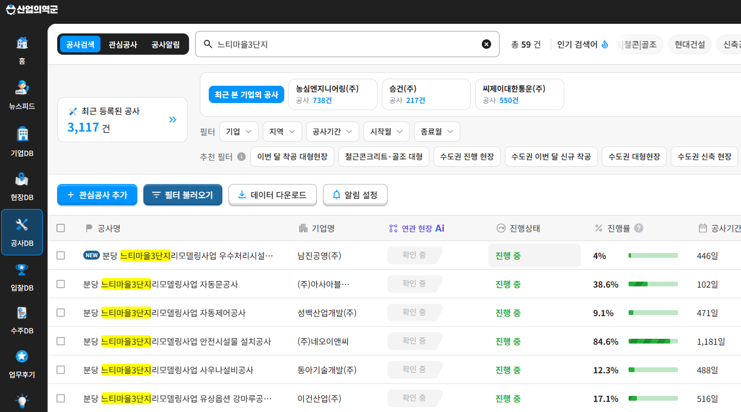
Task: Click 진행 중 status on 우수처리시설 row
Action: coord(508,255)
